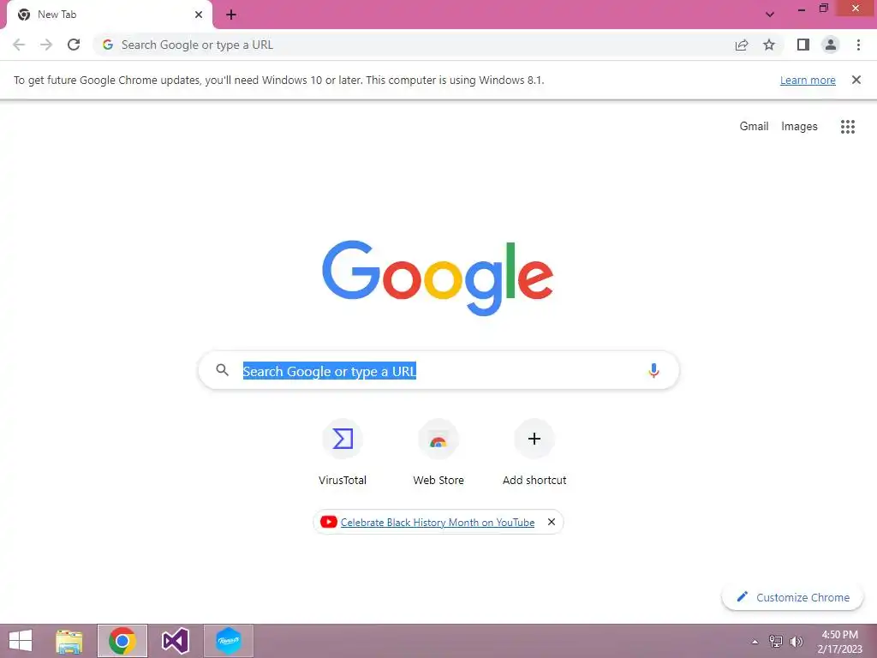Open Visual Studio from the taskbar
877x658 pixels.
pos(175,641)
